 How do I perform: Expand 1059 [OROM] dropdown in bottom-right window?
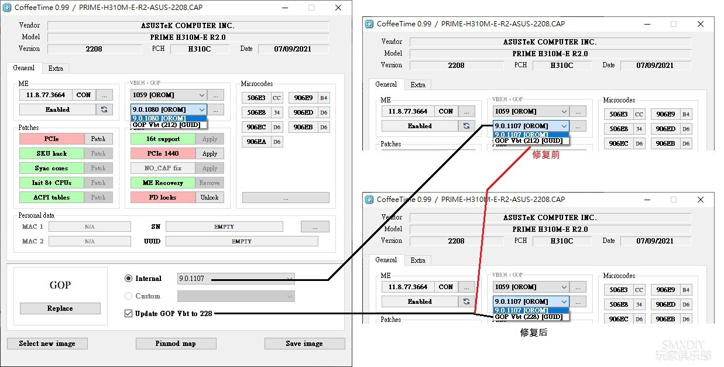pos(531,287)
